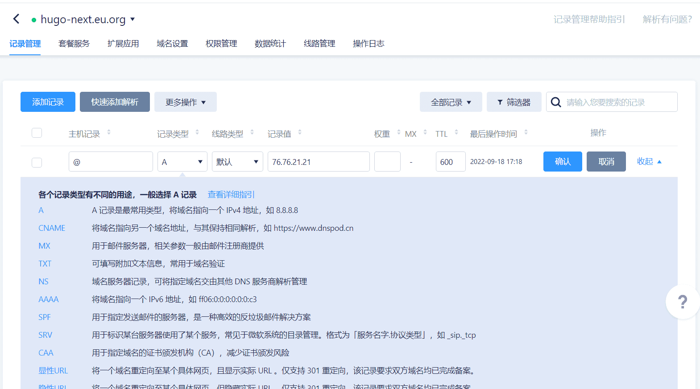
Task: Switch to the 域名设置 tab
Action: click(x=172, y=44)
